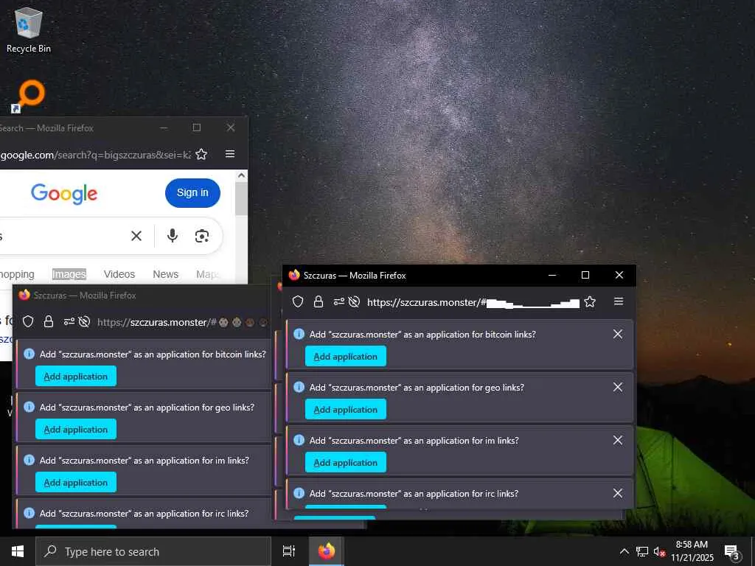
Task: Add application for geo links, left window
Action: pyautogui.click(x=76, y=430)
